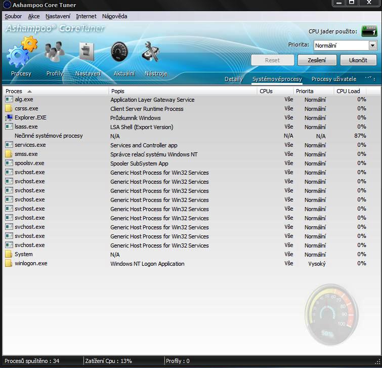
Task: Open the Akce menu
Action: point(34,16)
